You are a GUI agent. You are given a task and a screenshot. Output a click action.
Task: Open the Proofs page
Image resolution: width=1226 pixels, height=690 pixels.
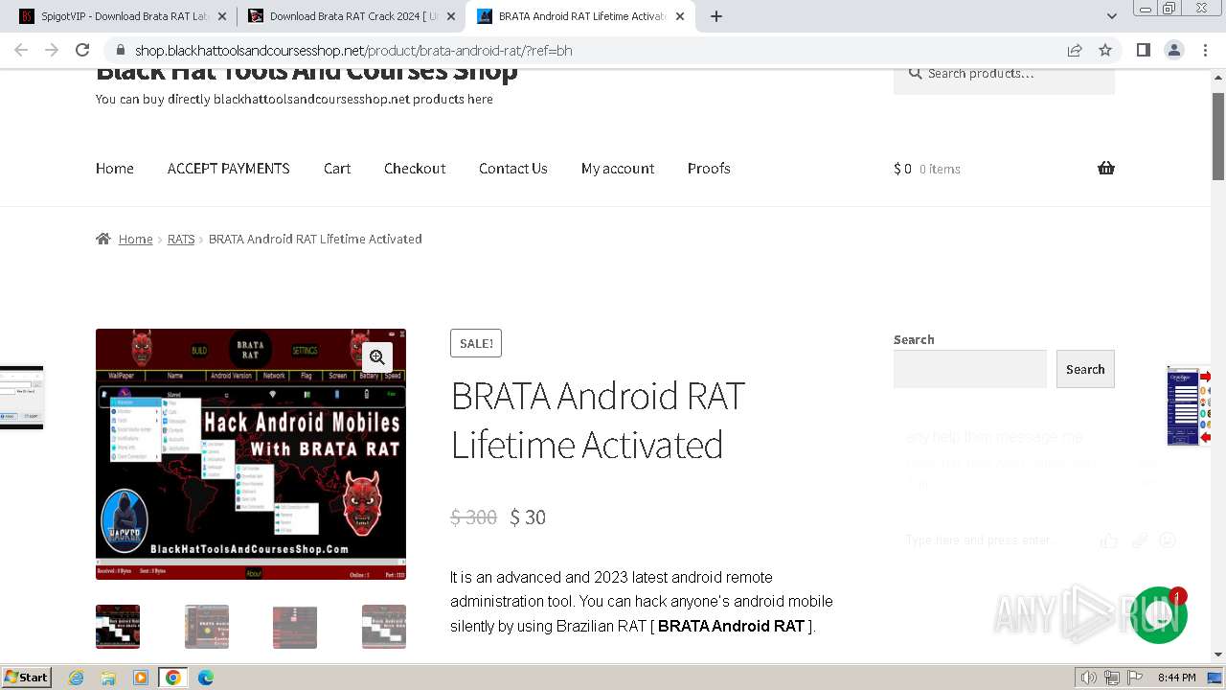click(x=709, y=168)
